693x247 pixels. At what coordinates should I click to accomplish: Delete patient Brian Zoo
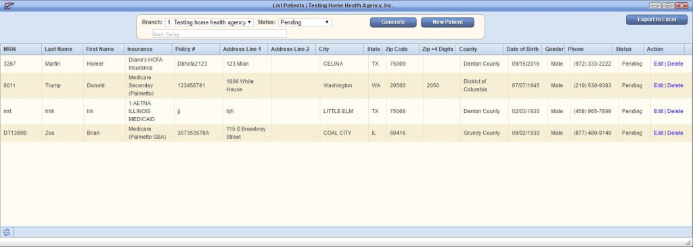(x=675, y=133)
